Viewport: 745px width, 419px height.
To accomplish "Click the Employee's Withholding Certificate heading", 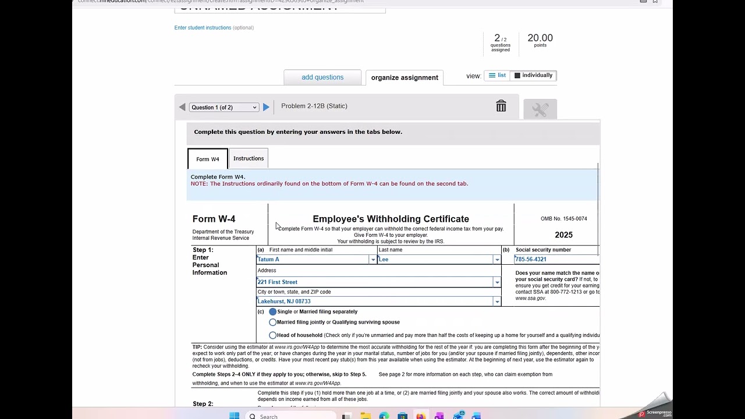I will click(x=391, y=219).
